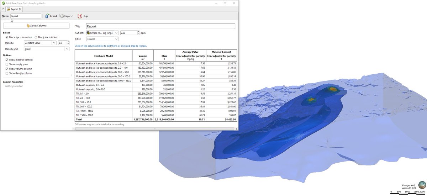Viewport: 427px width, 195px height.
Task: Toggle Show density column checkbox
Action: pos(7,73)
